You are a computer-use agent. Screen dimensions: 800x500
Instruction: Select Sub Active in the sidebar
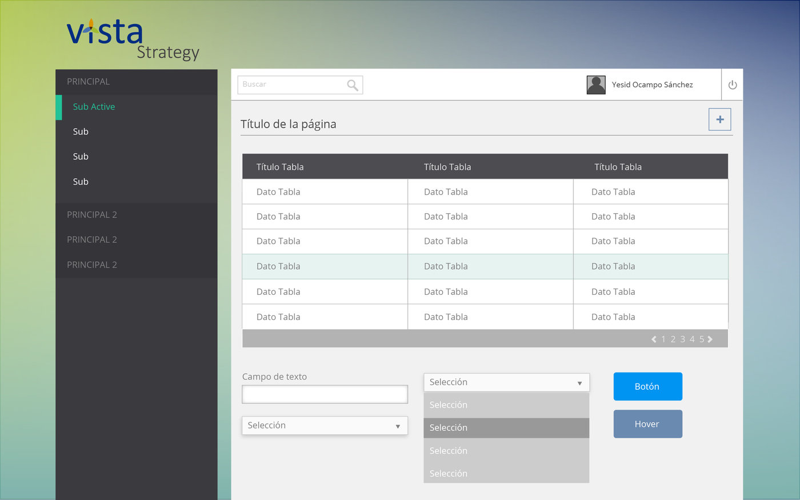click(94, 106)
